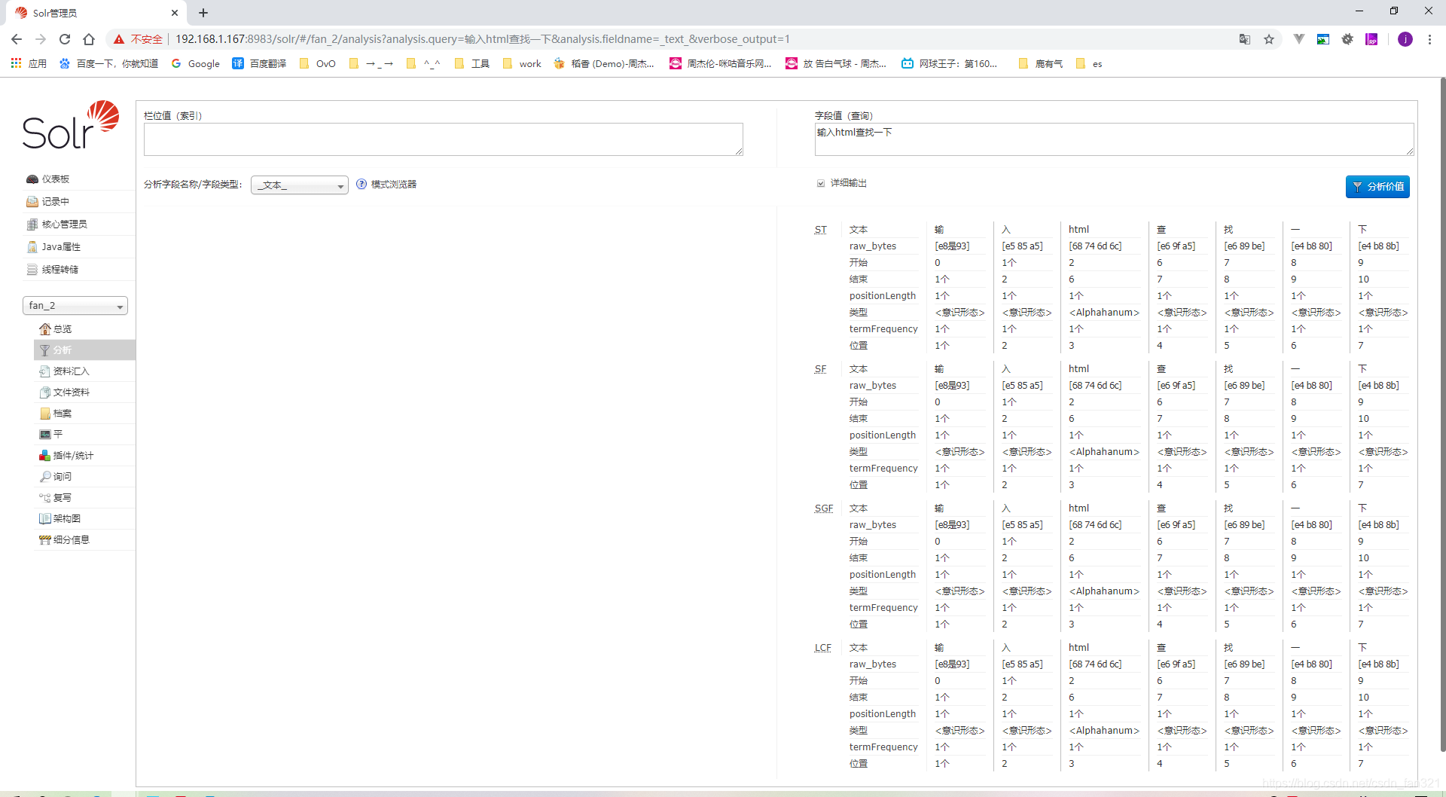Image resolution: width=1446 pixels, height=797 pixels.
Task: Click the 分析价值 analyse values button
Action: [1377, 187]
